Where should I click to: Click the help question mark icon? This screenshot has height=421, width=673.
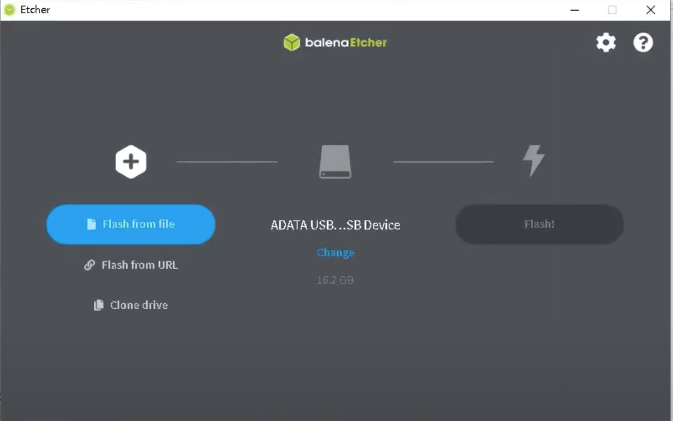click(x=643, y=43)
